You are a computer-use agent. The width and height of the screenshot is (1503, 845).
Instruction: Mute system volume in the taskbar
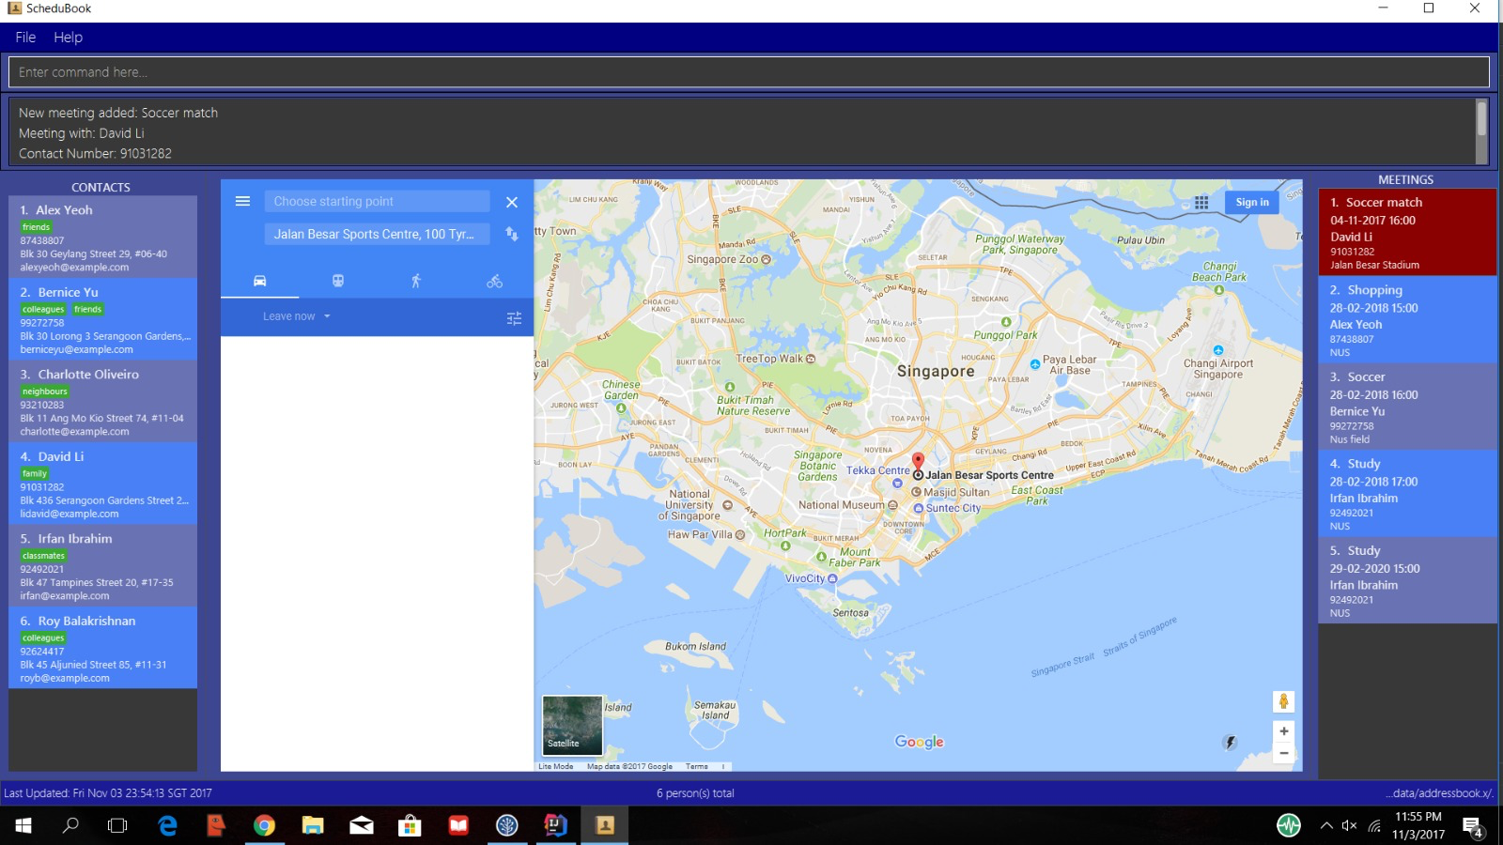[x=1349, y=827]
